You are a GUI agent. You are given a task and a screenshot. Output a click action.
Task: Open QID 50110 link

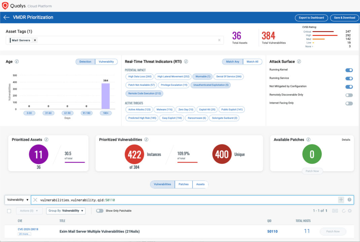(x=272, y=232)
